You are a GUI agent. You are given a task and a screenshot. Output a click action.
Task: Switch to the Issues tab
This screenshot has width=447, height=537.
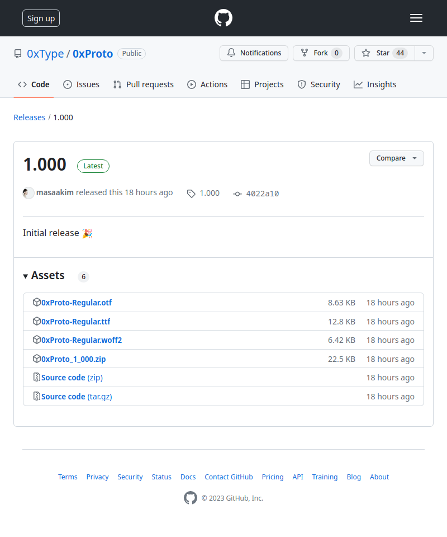(82, 84)
